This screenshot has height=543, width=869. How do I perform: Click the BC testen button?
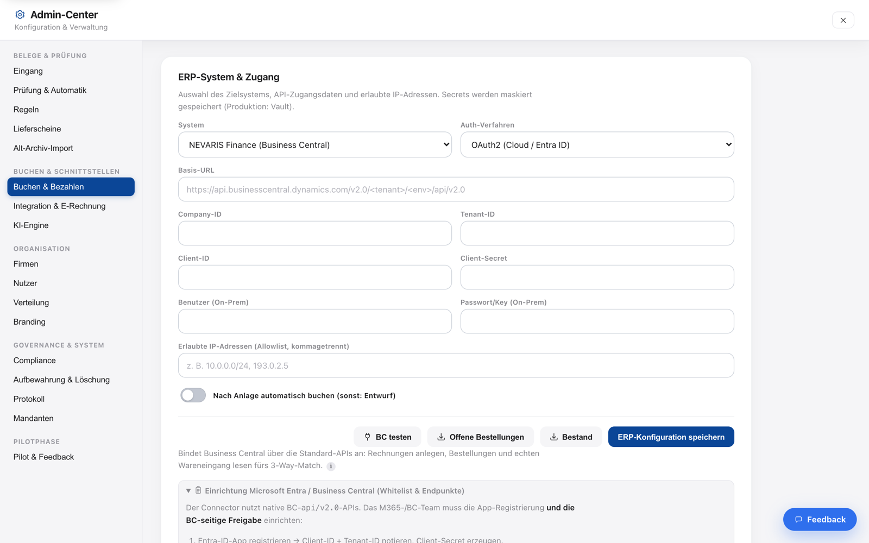click(x=387, y=437)
